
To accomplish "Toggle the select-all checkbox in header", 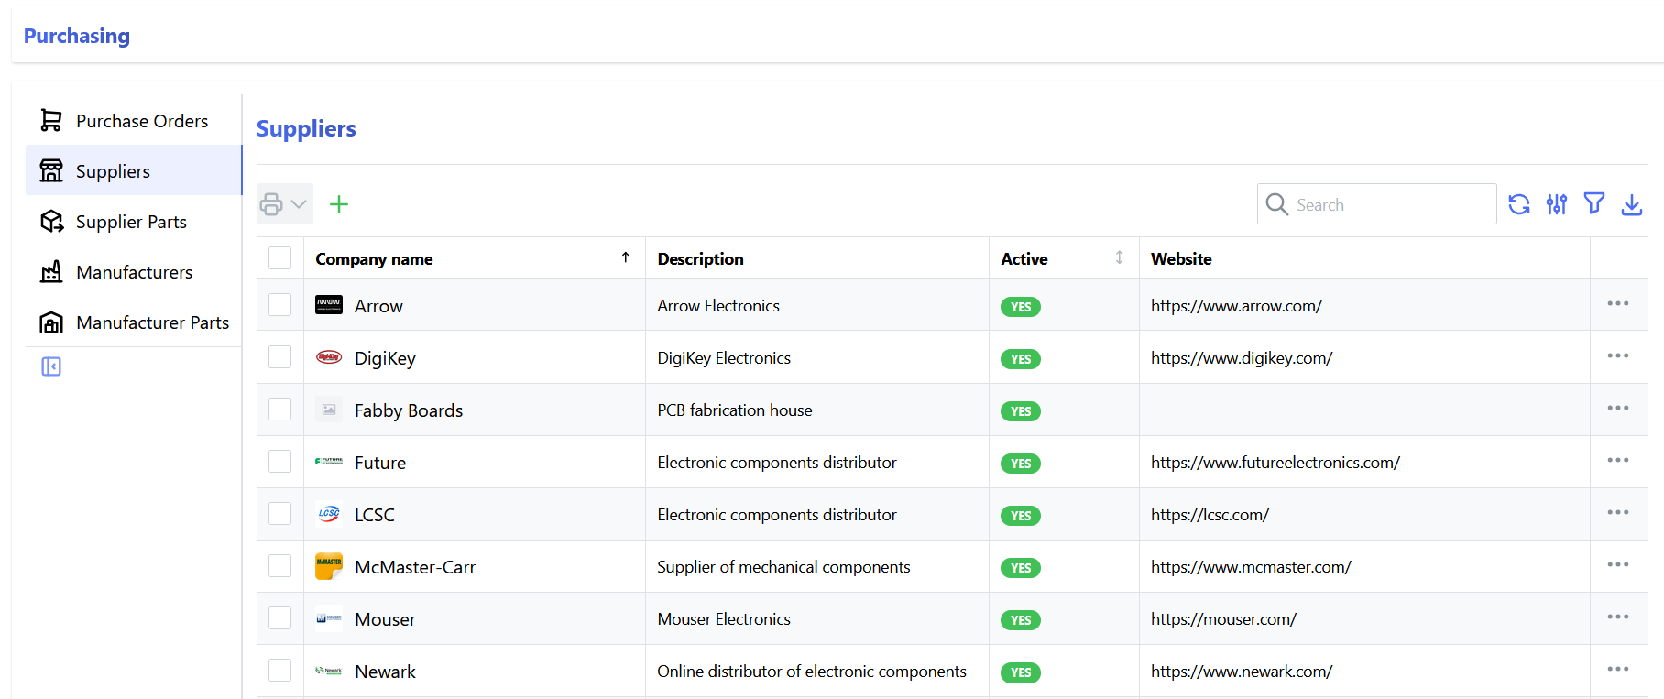I will click(280, 258).
